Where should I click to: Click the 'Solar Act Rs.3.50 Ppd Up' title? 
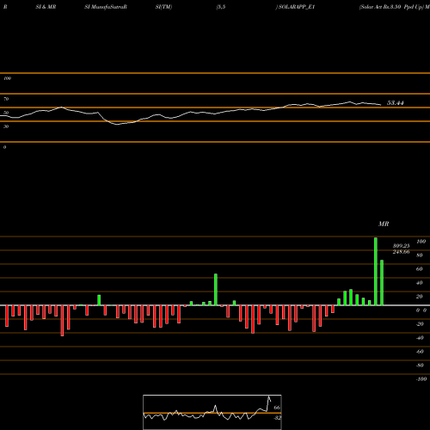pyautogui.click(x=391, y=7)
